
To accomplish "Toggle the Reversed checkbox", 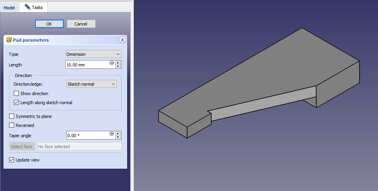I will click(11, 125).
